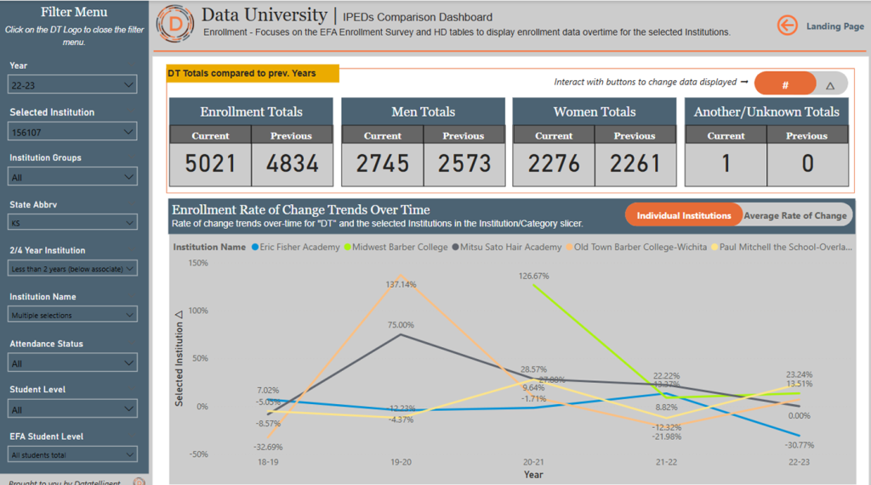
Task: Click the 20-21 year axis label
Action: tap(534, 462)
